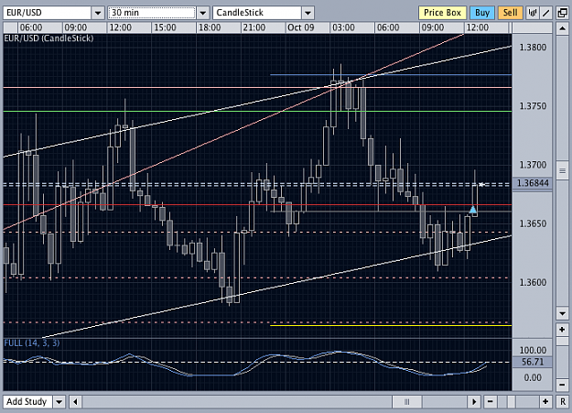Click the 03:00 time axis label

(343, 27)
